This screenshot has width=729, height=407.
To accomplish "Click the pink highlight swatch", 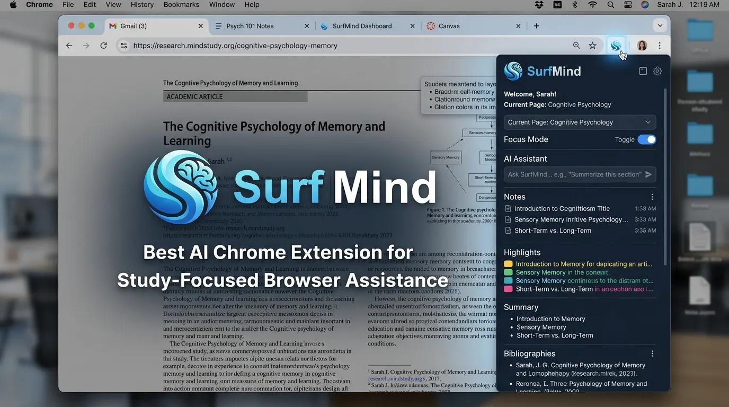I will coord(508,289).
